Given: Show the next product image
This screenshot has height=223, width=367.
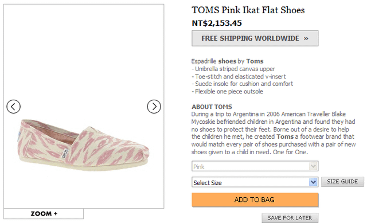Looking at the screenshot, I should (154, 107).
